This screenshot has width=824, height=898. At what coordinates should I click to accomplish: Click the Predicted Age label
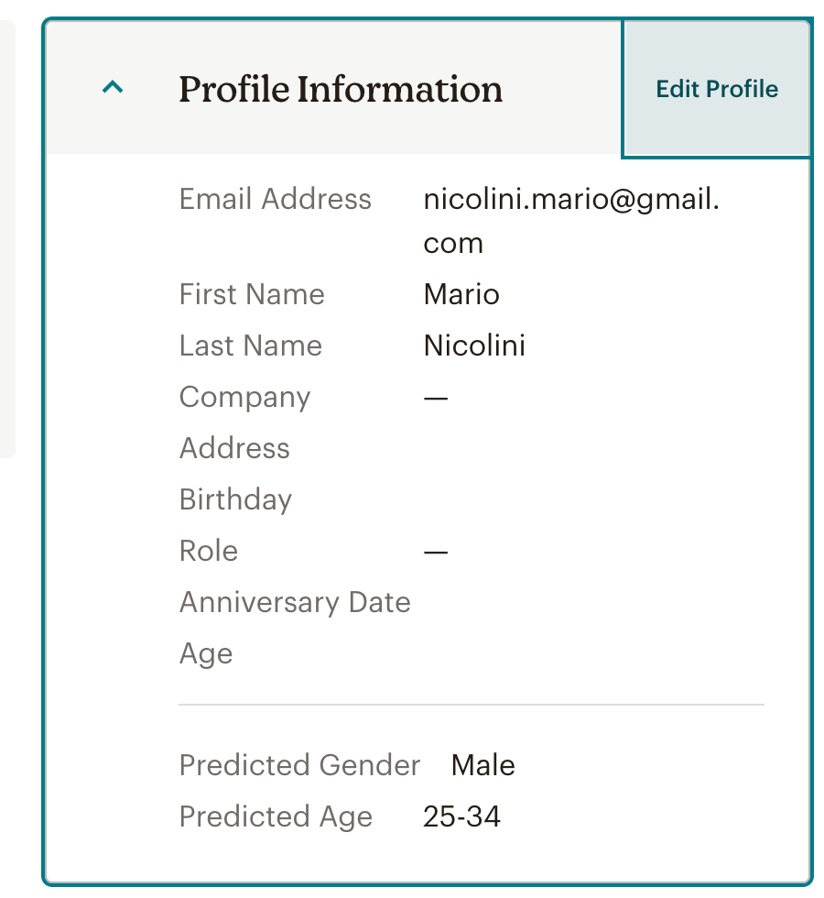click(x=276, y=816)
